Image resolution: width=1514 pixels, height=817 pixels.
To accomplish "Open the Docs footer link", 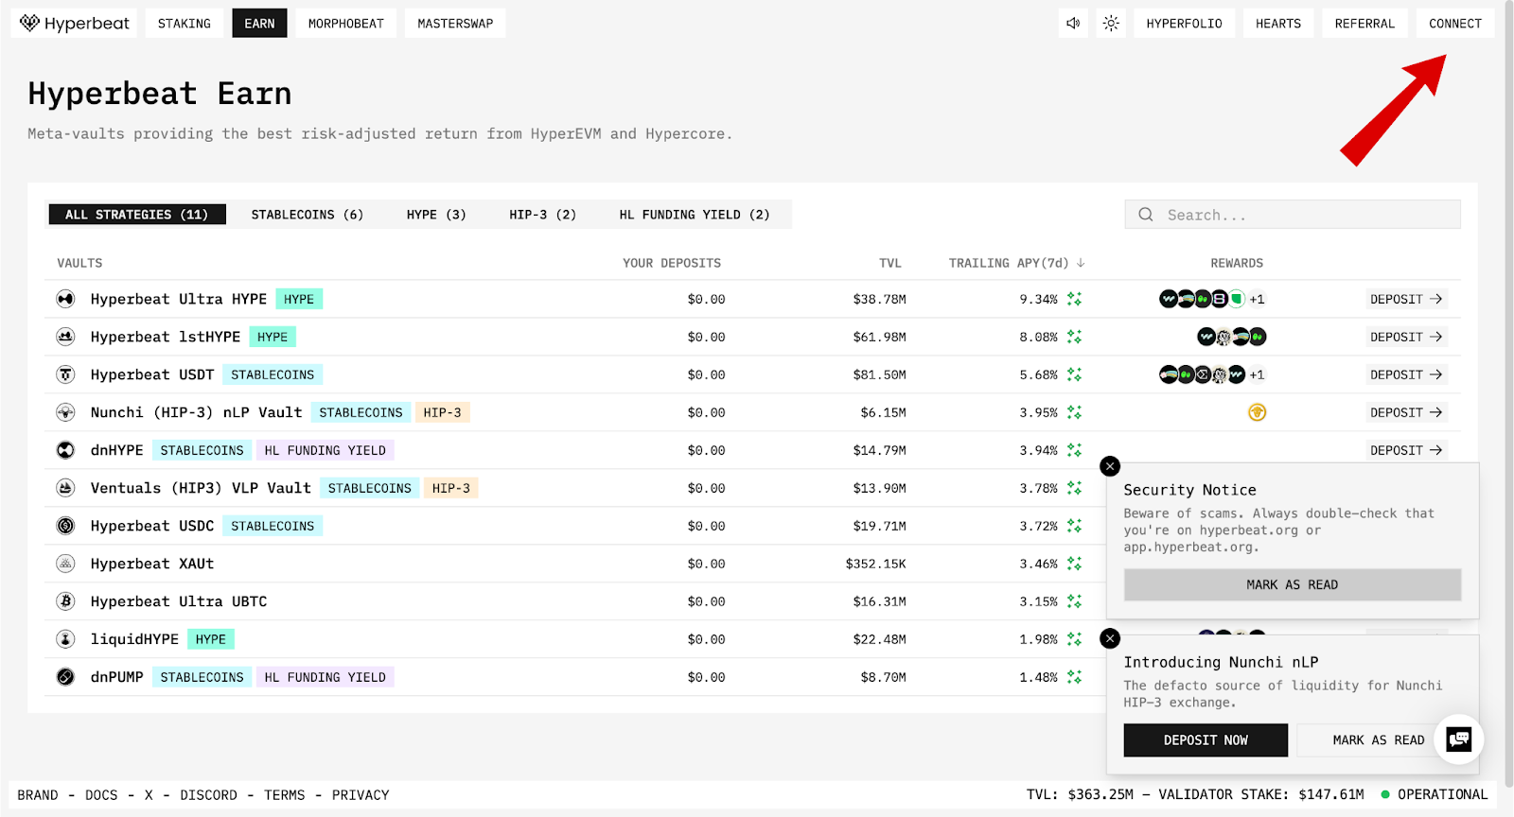I will (101, 795).
